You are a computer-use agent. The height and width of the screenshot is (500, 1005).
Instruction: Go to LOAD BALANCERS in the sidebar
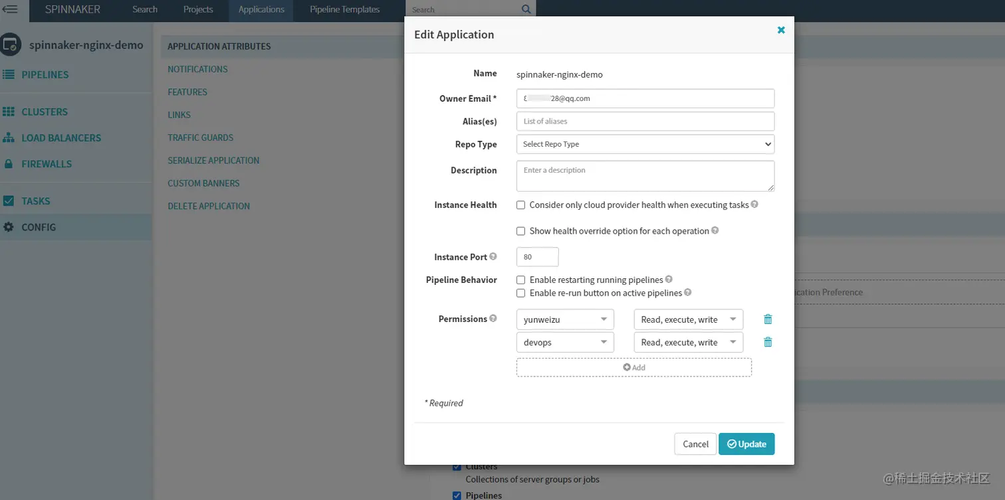click(x=61, y=137)
